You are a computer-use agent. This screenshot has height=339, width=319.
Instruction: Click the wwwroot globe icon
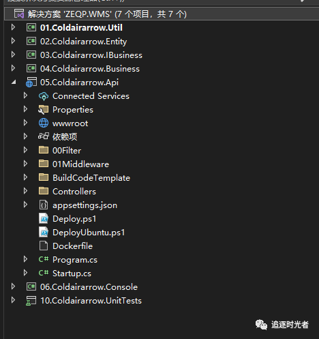coord(44,123)
